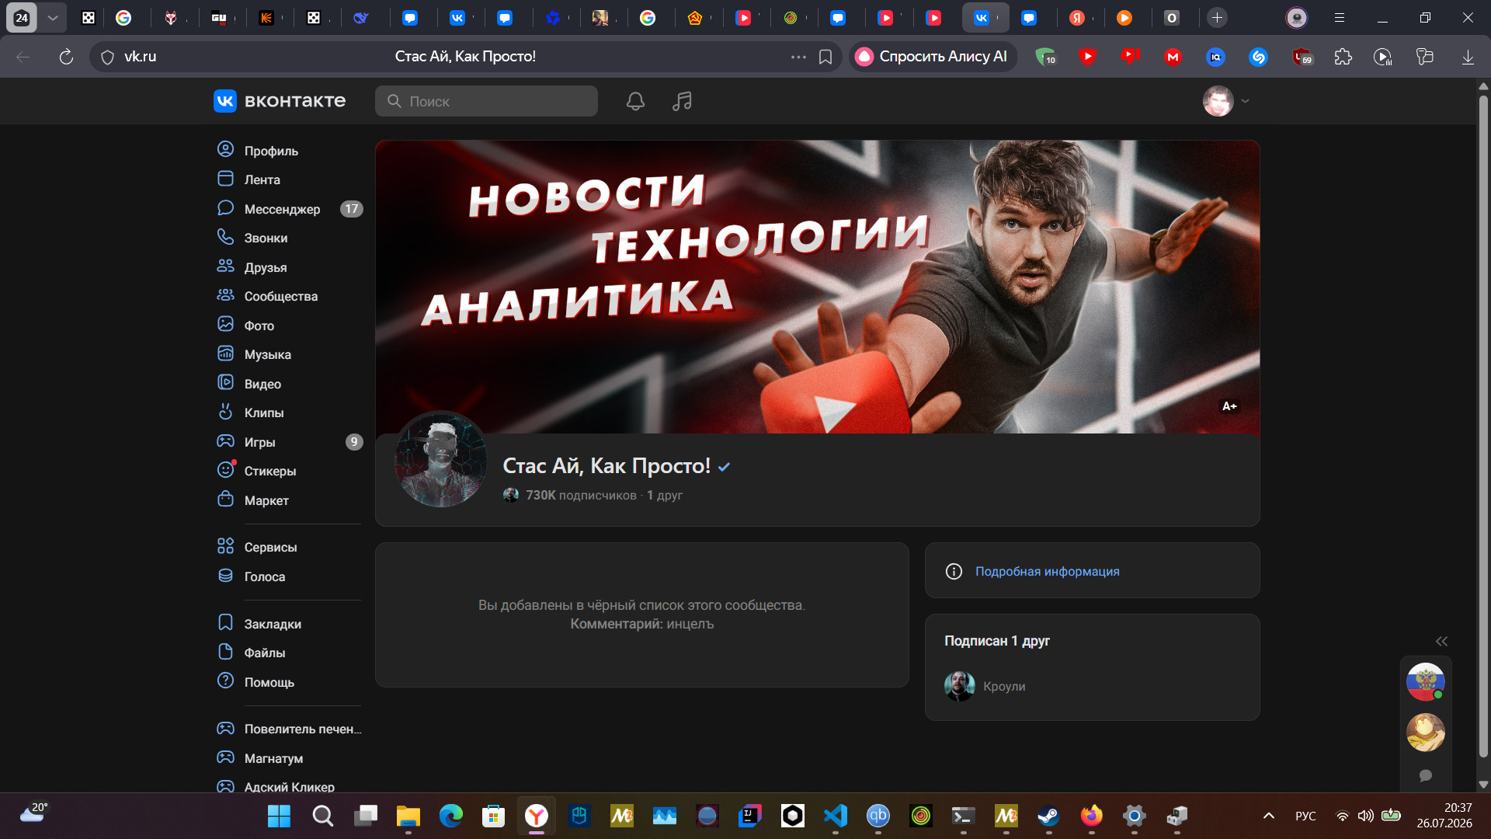Open the new message bubble icon
The image size is (1491, 839).
(x=1426, y=775)
